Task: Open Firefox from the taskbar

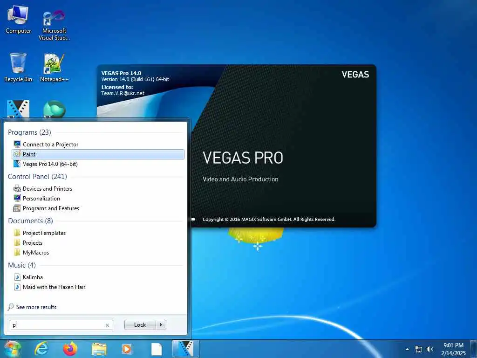Action: 70,349
